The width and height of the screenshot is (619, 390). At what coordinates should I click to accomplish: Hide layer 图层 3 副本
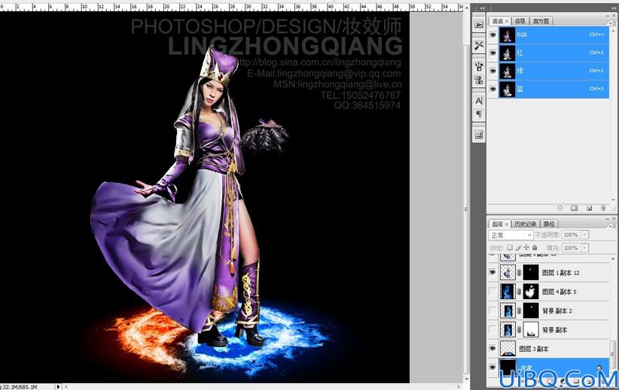[492, 348]
